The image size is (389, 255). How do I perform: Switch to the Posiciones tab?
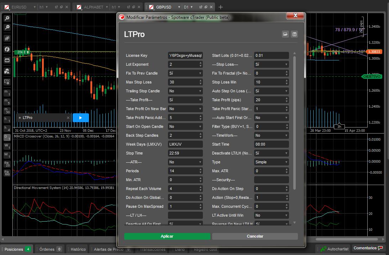coord(17,249)
